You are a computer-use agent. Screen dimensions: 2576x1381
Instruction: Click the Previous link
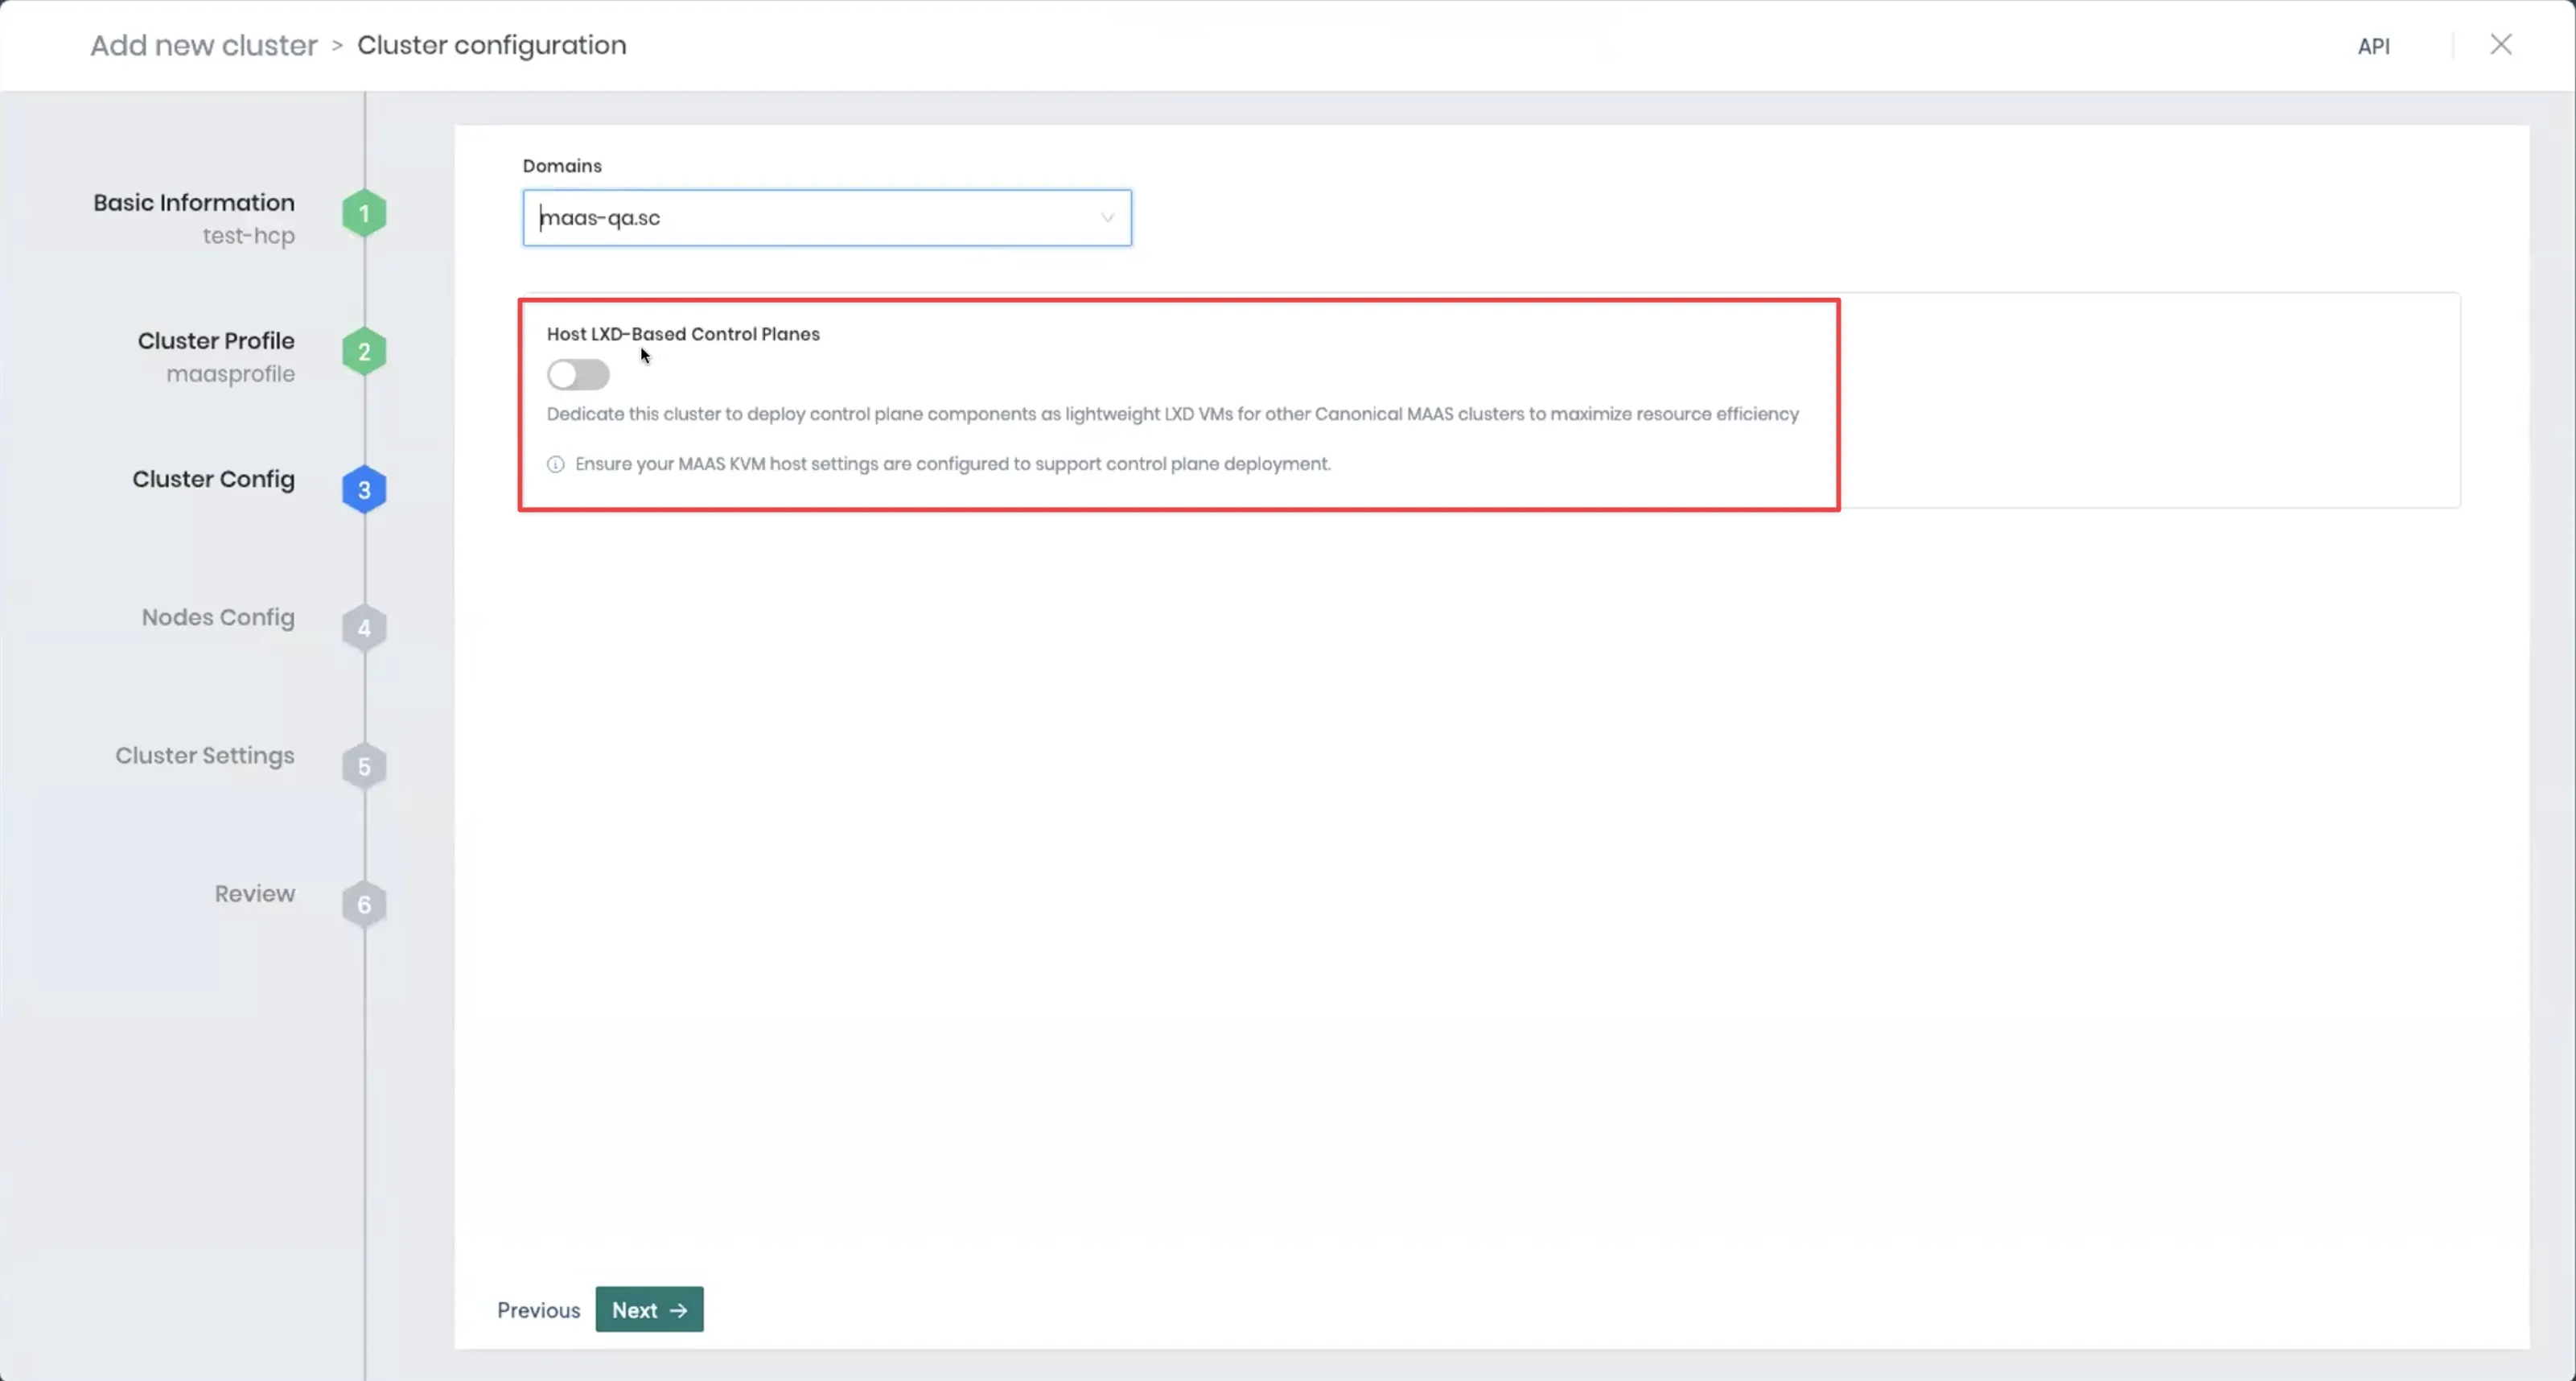[538, 1310]
